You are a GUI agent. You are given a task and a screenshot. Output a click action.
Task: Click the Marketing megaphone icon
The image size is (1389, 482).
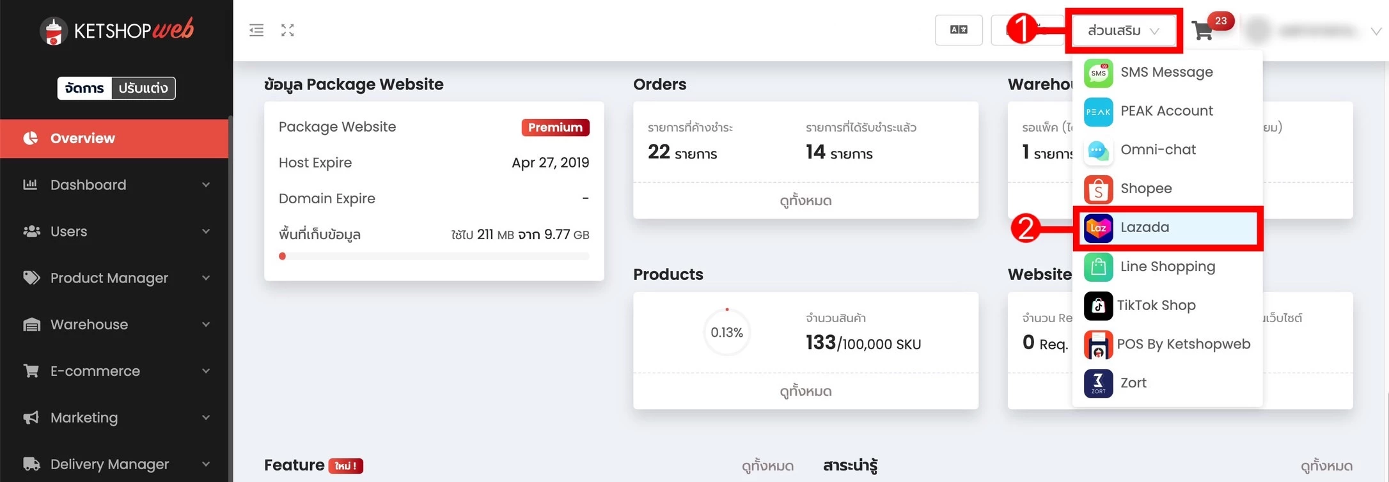(31, 417)
